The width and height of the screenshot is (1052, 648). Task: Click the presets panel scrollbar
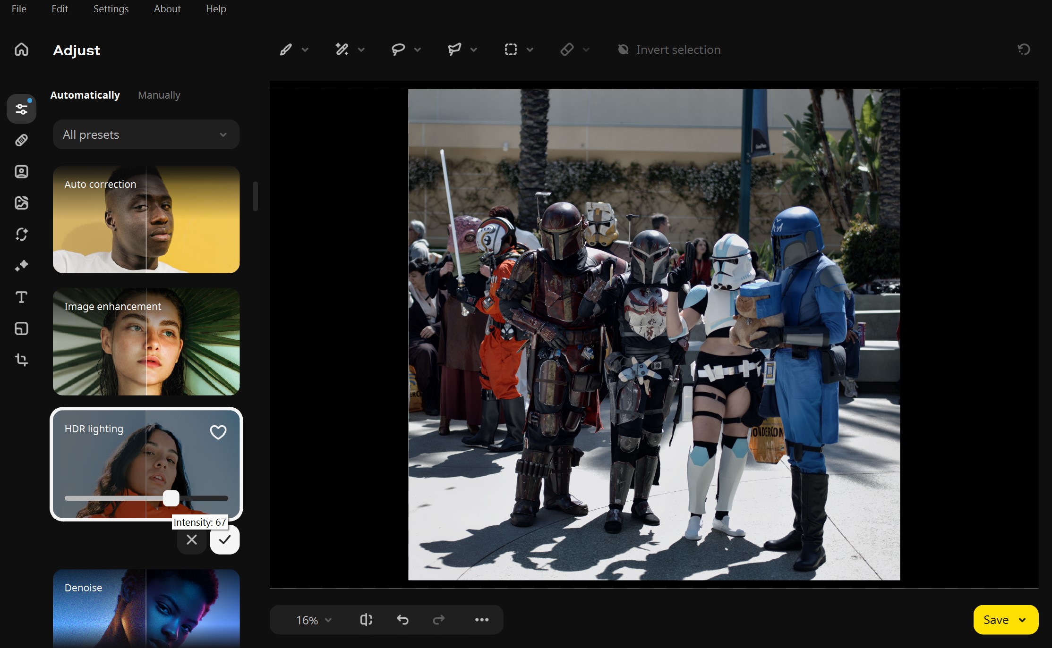point(256,196)
